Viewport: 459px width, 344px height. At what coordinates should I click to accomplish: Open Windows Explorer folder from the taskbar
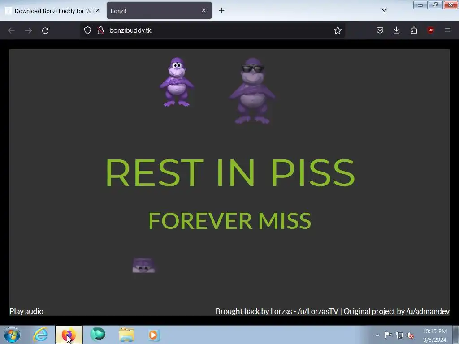pyautogui.click(x=126, y=335)
